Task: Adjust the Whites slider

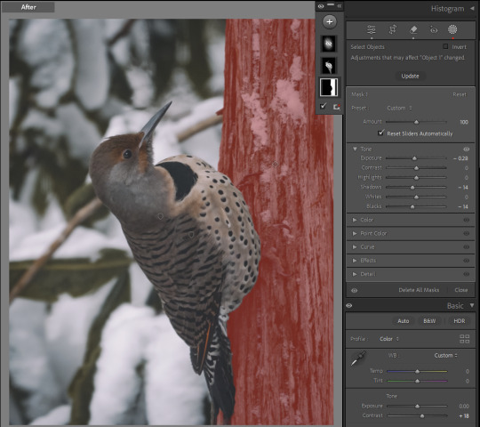Action: click(416, 197)
